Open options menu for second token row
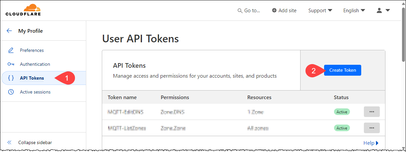The width and height of the screenshot is (406, 152). click(372, 128)
